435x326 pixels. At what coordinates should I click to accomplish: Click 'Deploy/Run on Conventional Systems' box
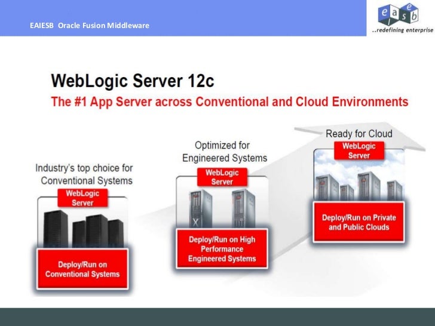82,269
